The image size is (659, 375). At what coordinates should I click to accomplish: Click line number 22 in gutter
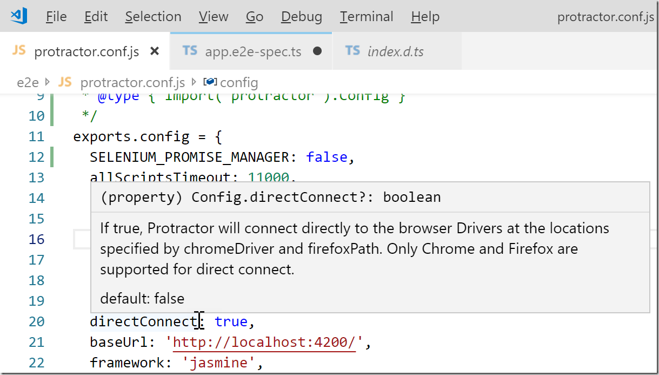click(x=36, y=363)
